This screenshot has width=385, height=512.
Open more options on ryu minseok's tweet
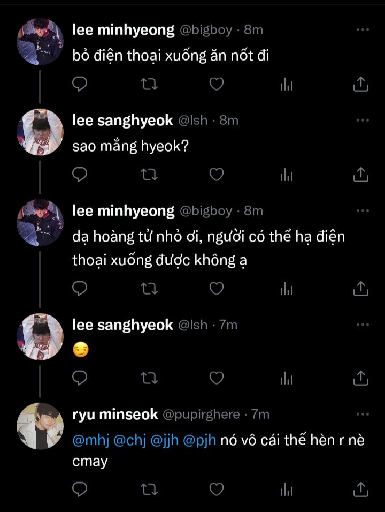(363, 414)
